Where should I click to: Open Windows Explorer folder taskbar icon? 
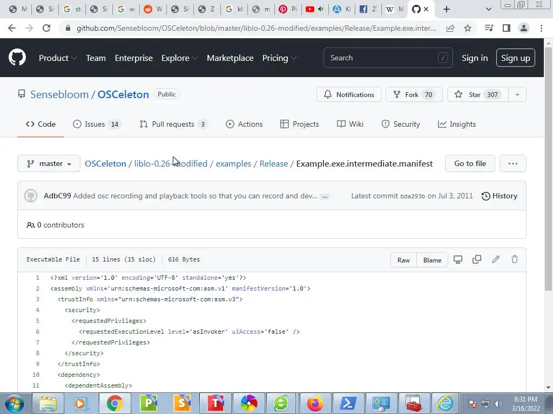click(x=48, y=403)
